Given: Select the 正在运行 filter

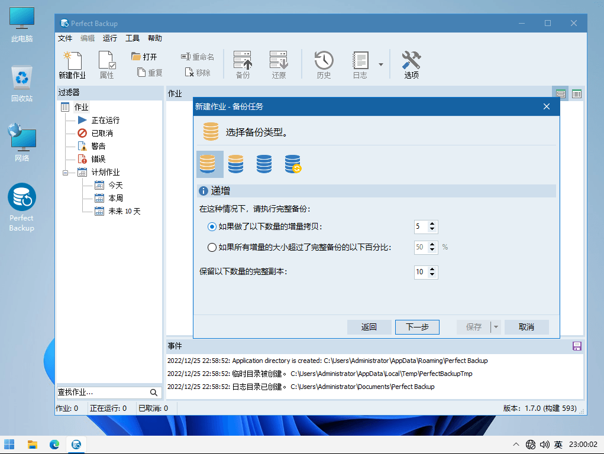Looking at the screenshot, I should 105,120.
